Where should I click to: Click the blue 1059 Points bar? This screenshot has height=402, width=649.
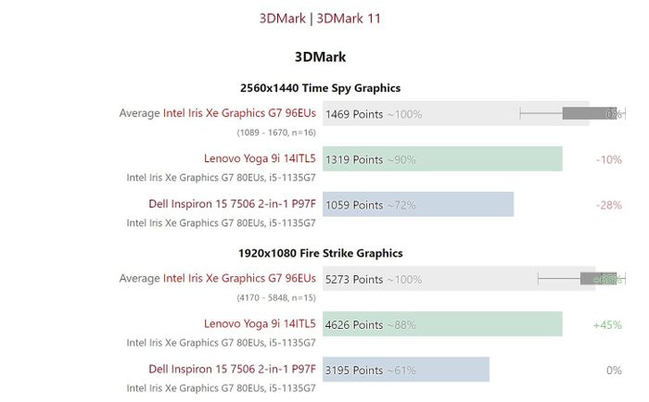pos(417,205)
